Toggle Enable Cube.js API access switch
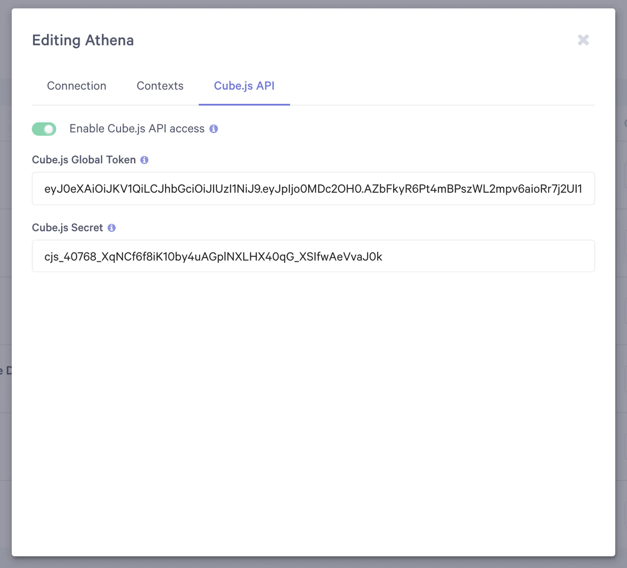627x568 pixels. pos(44,129)
